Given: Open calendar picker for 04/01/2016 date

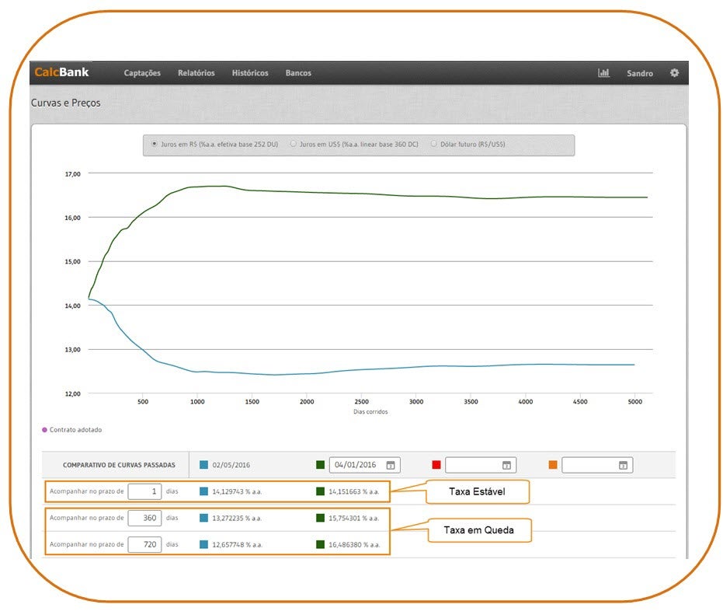Looking at the screenshot, I should 391,465.
